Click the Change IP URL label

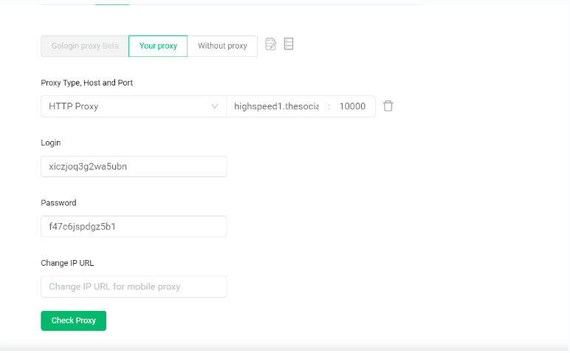pos(67,263)
